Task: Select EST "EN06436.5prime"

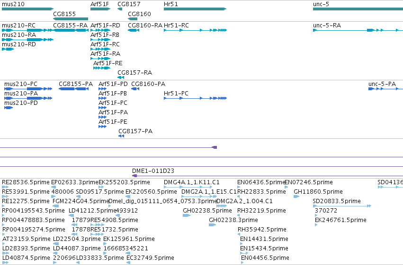Action: [x=261, y=182]
